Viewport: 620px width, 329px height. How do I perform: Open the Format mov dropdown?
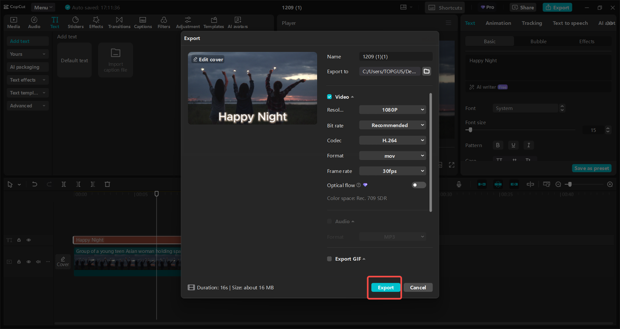pyautogui.click(x=393, y=156)
